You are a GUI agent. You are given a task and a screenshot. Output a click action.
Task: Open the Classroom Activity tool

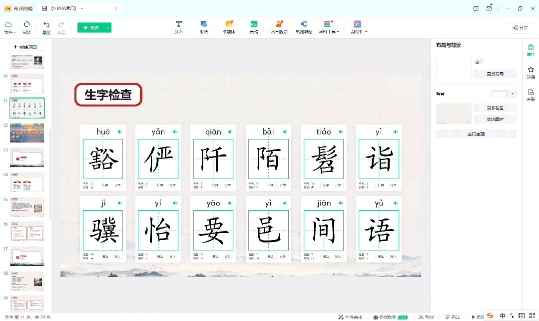point(279,26)
